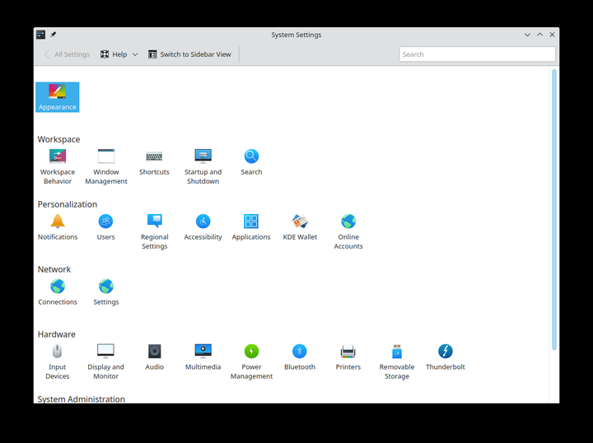
Task: Open the Applications settings
Action: [x=251, y=227]
